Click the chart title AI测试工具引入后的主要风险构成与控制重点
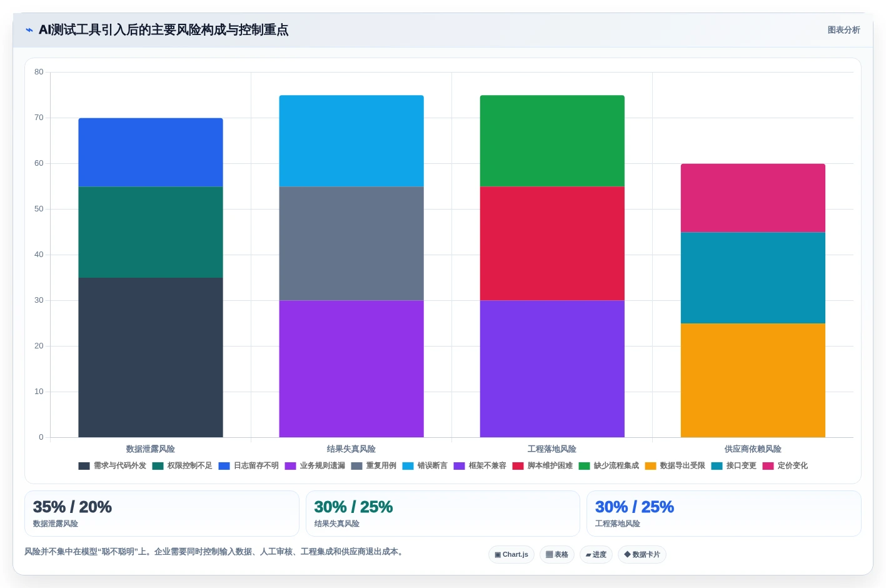Screen dimensions: 886x588 coord(164,30)
